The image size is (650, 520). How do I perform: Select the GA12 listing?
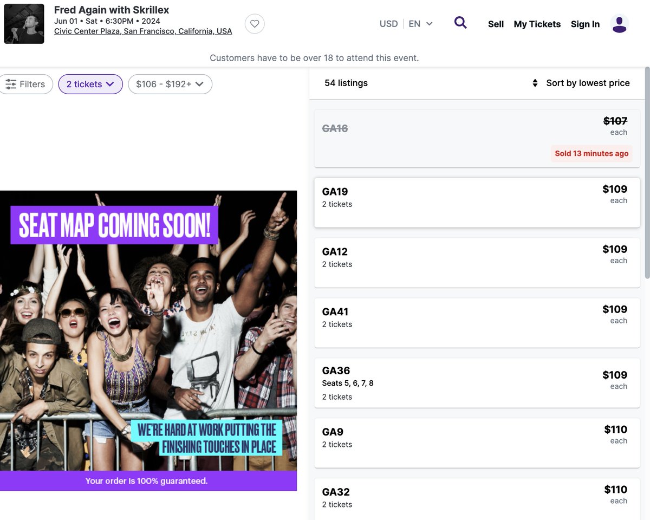click(477, 263)
